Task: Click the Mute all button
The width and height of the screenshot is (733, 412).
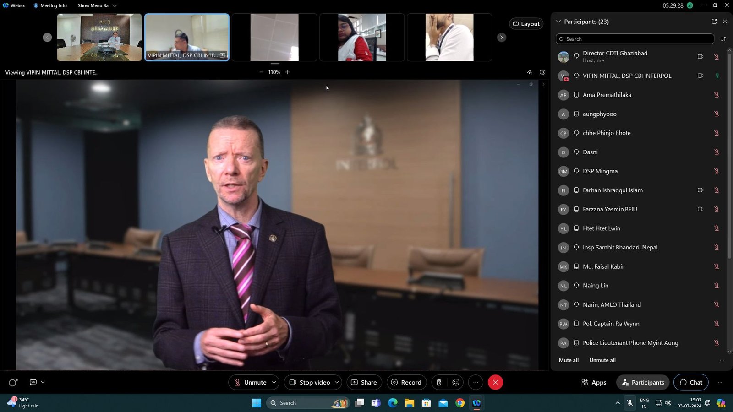Action: 569,360
